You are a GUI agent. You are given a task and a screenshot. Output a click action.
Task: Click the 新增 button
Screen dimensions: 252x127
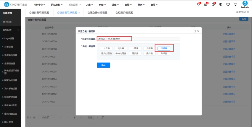(244, 19)
